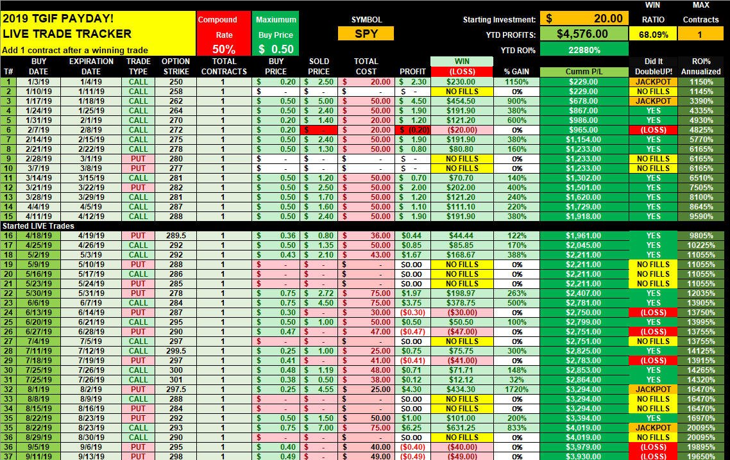Select the 50% Compound Rate cell

pyautogui.click(x=223, y=49)
